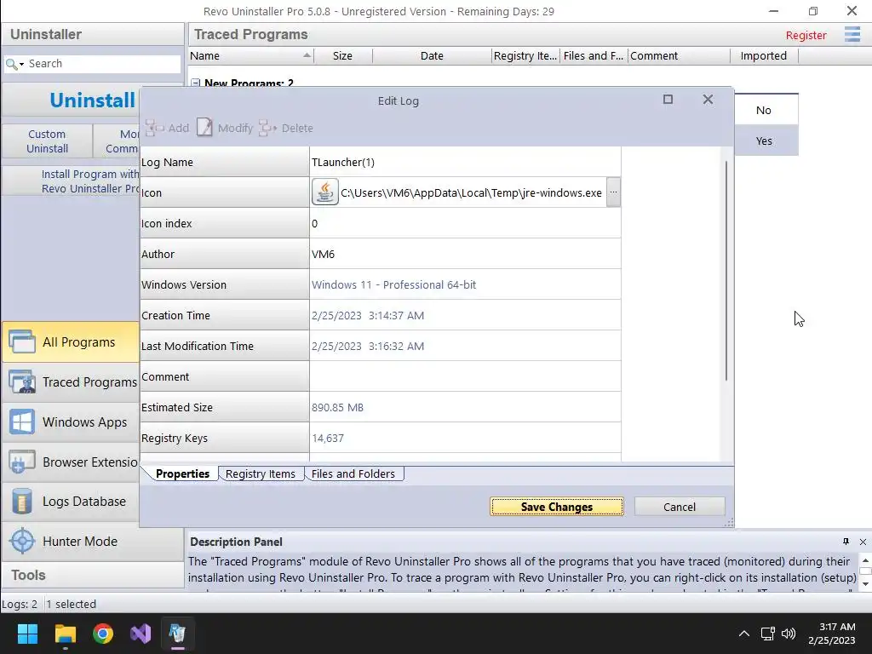Click Custom Uninstall button
Screen dimensions: 872x654
pyautogui.click(x=48, y=141)
